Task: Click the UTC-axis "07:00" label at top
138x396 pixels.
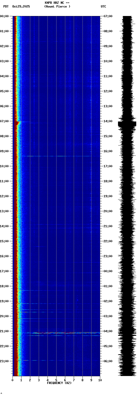Action: (x=108, y=16)
